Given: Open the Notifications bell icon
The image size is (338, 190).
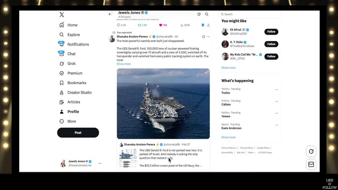Looking at the screenshot, I should click(x=62, y=44).
